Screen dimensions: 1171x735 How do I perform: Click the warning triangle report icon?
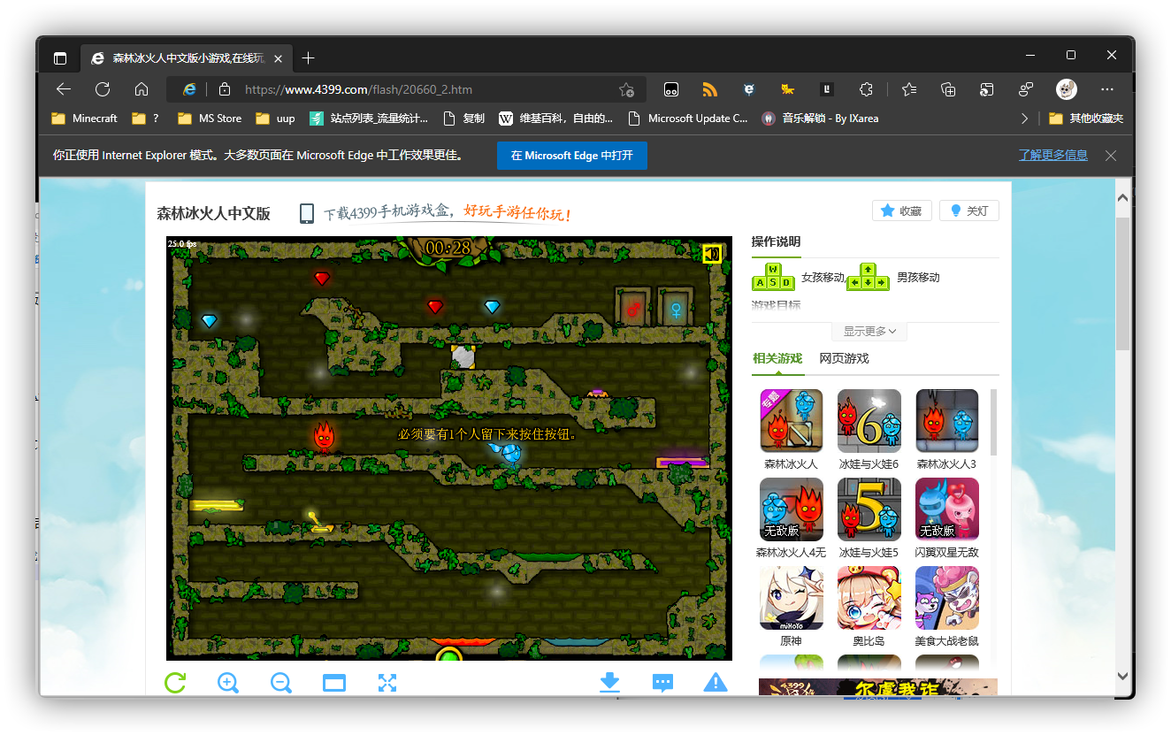tap(716, 682)
